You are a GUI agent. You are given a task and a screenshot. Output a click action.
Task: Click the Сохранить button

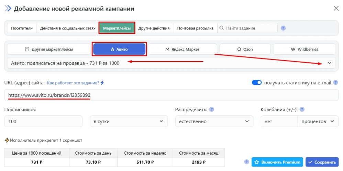coord(322,162)
